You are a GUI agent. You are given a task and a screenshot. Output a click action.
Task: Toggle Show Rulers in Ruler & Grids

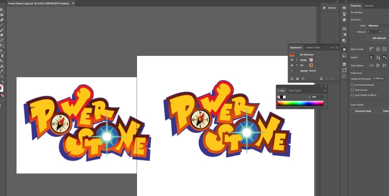tap(371, 49)
